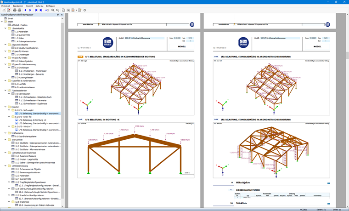Close the Ausdruckprotokoll-Navigator panel
Image resolution: width=349 pixels, height=211 pixels.
pyautogui.click(x=62, y=15)
